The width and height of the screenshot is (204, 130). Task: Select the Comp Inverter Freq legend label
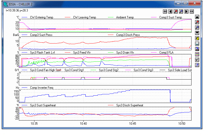tap(42, 88)
